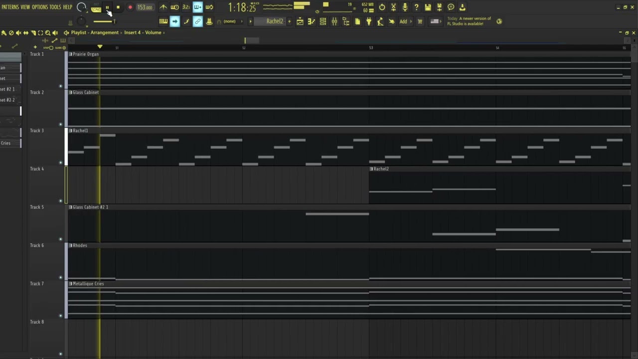Click the question mark help icon
The image size is (638, 359).
point(417,7)
